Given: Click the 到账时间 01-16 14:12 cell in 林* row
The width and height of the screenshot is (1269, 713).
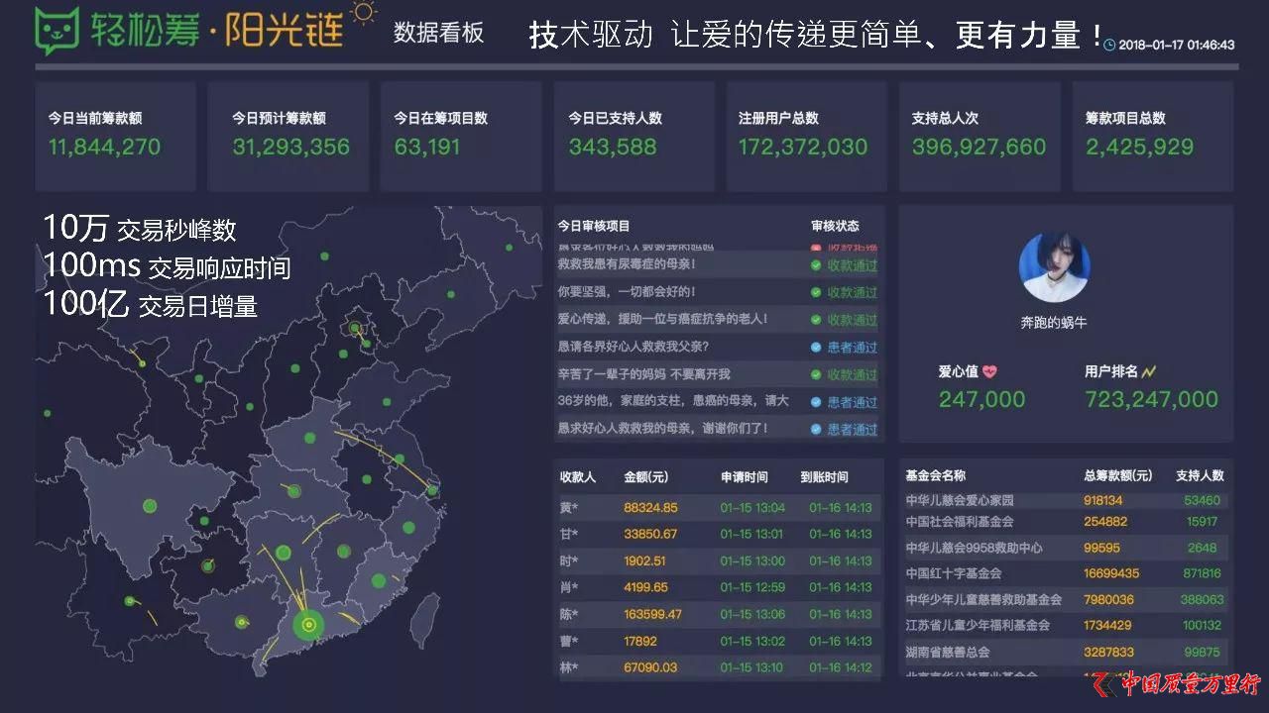Looking at the screenshot, I should tap(841, 668).
